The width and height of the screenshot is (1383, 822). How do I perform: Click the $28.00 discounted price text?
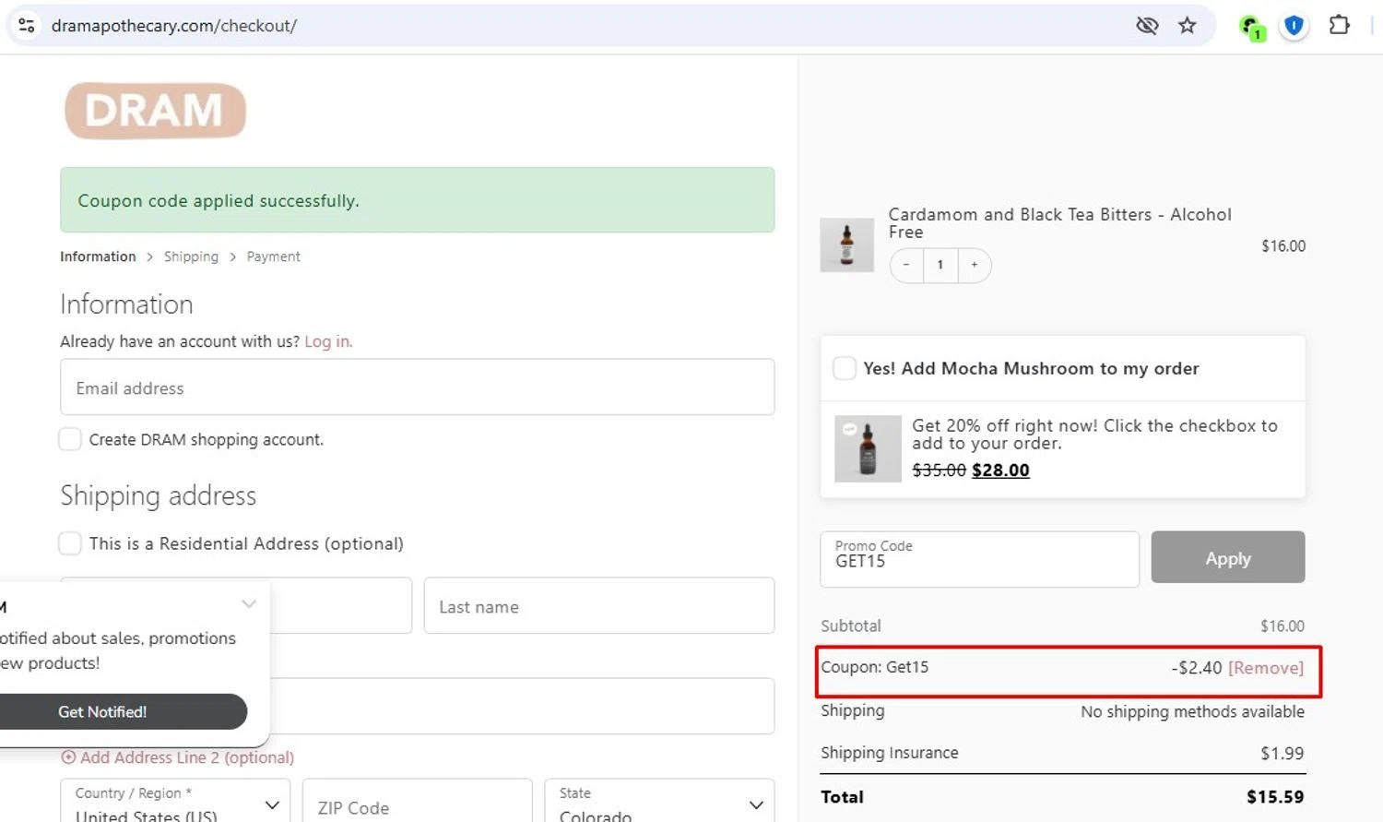tap(1000, 470)
